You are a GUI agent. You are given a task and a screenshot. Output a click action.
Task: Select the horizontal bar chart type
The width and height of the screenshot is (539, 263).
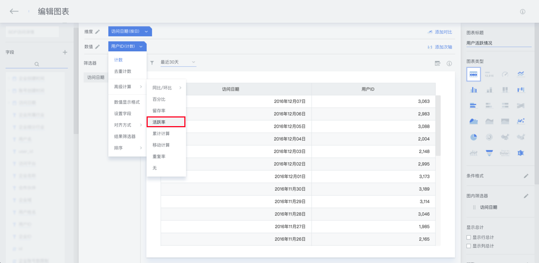(473, 105)
